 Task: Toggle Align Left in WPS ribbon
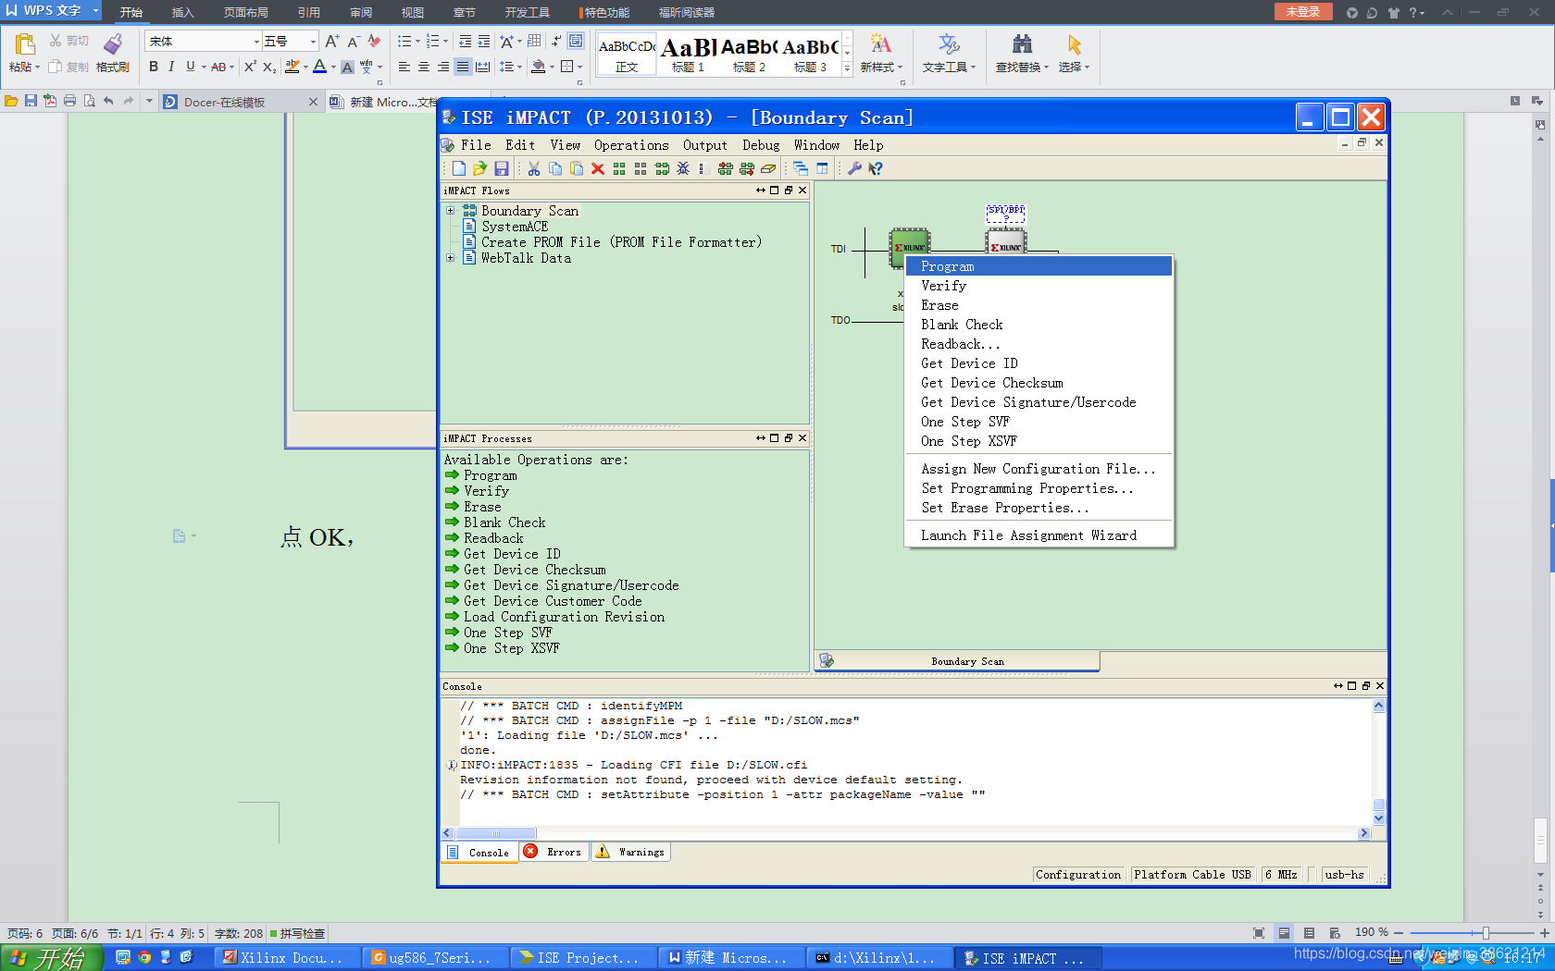point(404,67)
